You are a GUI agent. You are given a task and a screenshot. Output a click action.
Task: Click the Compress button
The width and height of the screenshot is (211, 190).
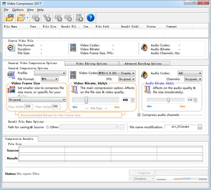coord(142,173)
